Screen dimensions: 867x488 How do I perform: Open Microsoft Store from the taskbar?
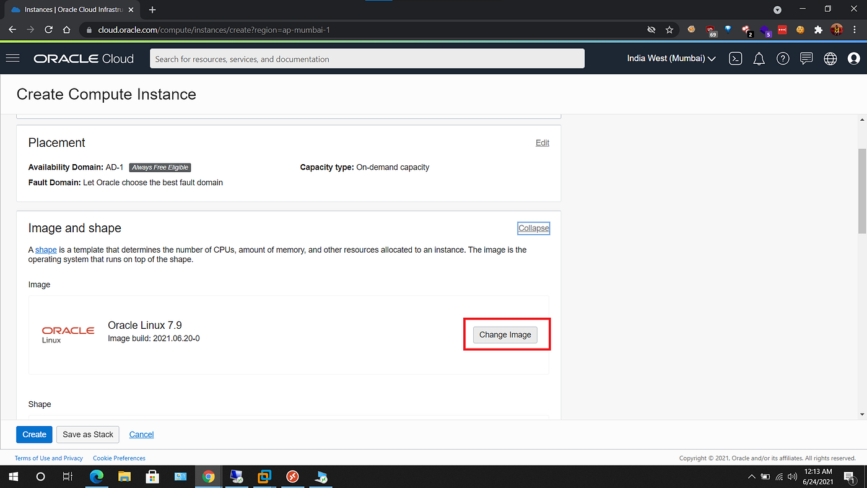pyautogui.click(x=152, y=477)
